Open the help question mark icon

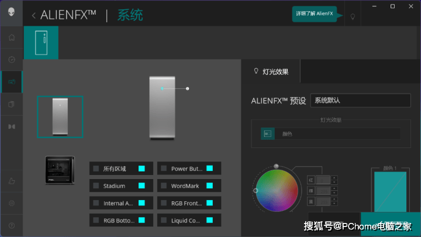[x=12, y=225]
